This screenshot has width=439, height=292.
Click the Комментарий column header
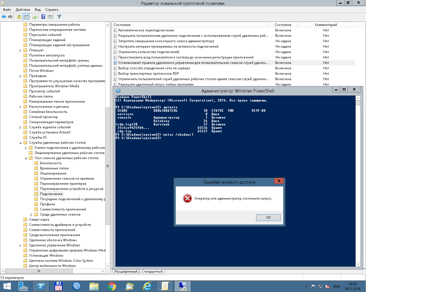326,25
